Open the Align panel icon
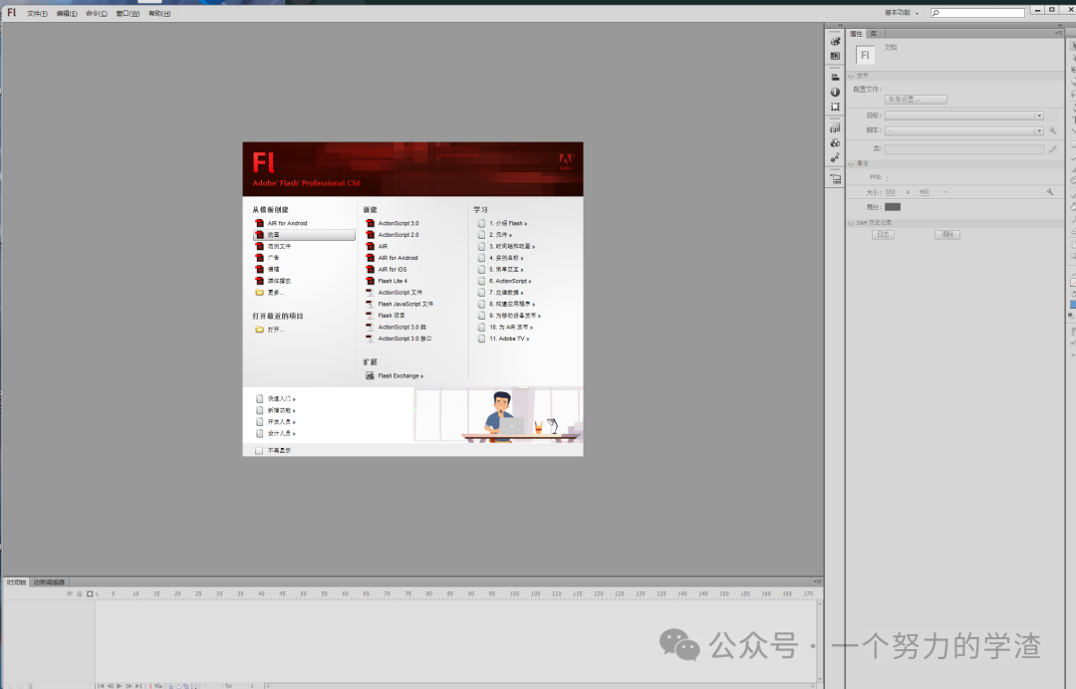The width and height of the screenshot is (1076, 689). coord(835,78)
